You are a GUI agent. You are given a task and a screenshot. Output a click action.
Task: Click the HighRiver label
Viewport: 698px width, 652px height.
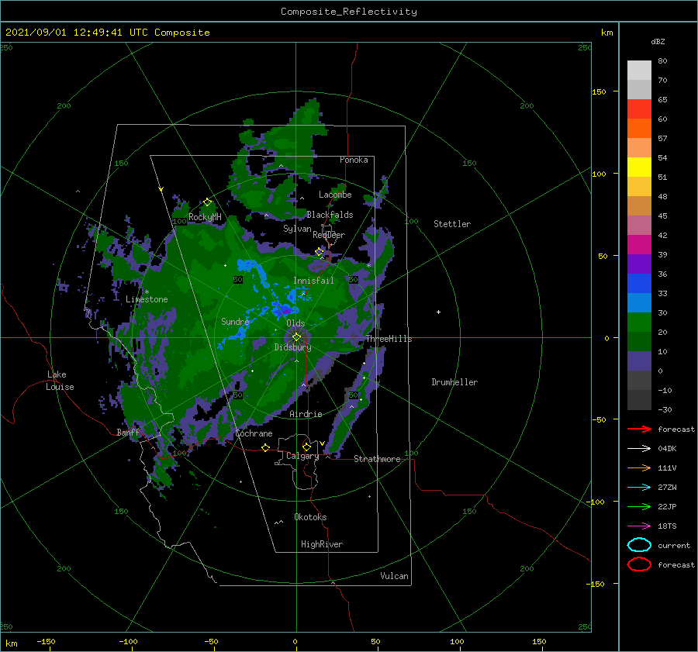[x=322, y=544]
